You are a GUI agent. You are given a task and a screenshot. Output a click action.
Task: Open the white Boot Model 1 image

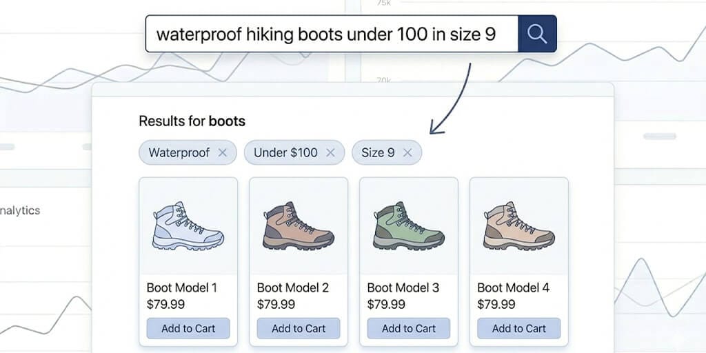[188, 225]
